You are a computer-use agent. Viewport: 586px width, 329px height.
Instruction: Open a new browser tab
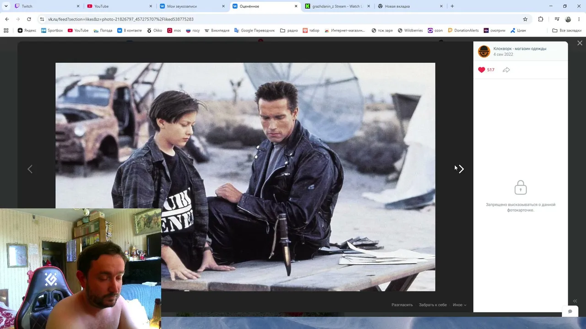tap(452, 6)
